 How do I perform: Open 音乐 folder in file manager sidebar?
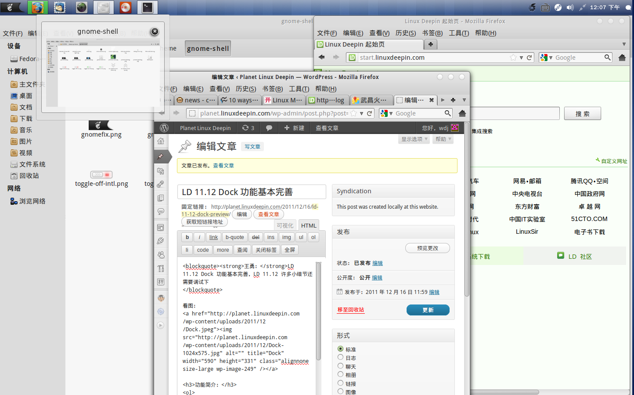pos(25,130)
